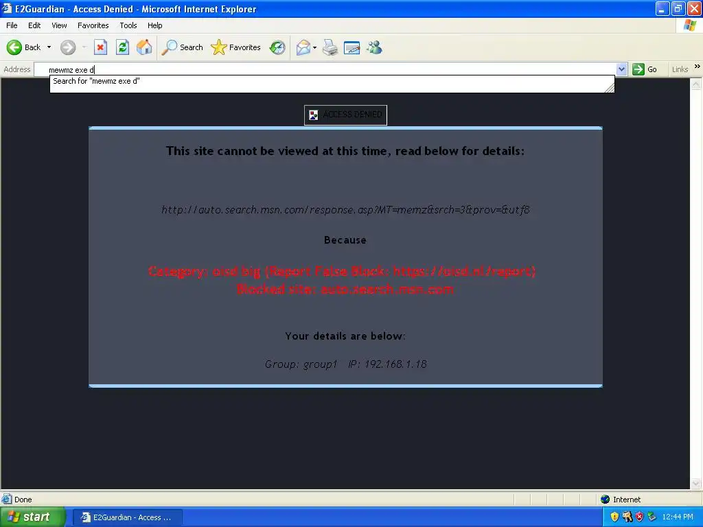Click the system tray clock showing 12:44 PM
The width and height of the screenshot is (703, 527).
click(678, 517)
